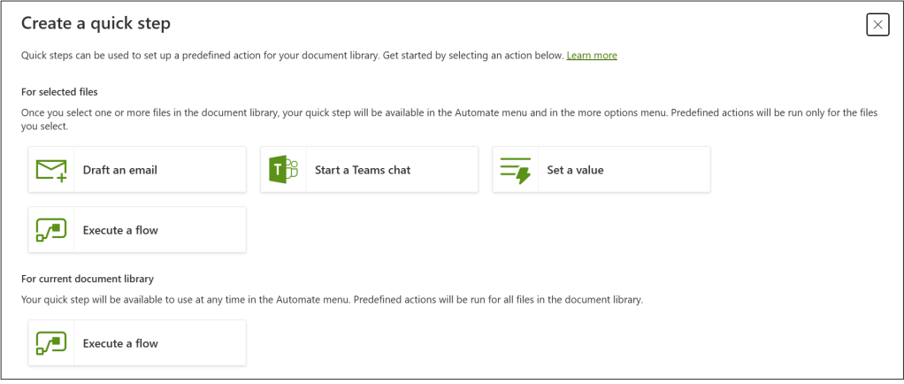The width and height of the screenshot is (904, 384).
Task: Click the envelope icon for Draft an email
Action: coord(51,170)
